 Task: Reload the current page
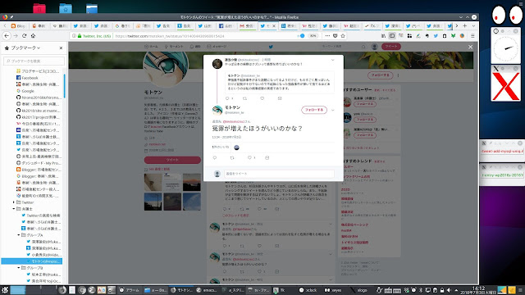click(x=24, y=36)
